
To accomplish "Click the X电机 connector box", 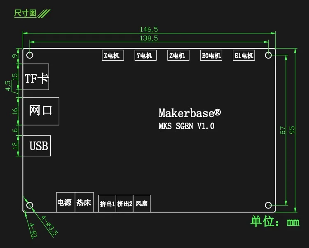I will (113, 55).
